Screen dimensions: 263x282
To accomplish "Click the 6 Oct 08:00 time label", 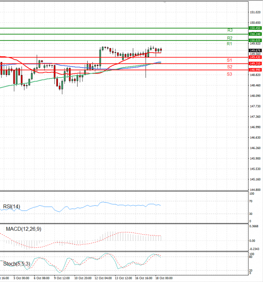I will pos(42,278).
